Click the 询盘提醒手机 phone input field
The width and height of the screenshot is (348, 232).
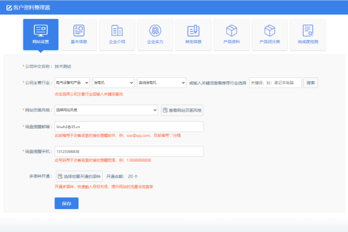click(x=129, y=151)
